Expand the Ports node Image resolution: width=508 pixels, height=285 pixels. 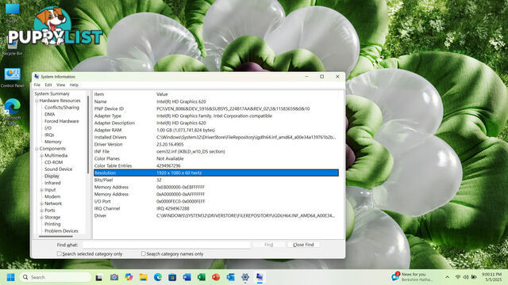(x=42, y=211)
